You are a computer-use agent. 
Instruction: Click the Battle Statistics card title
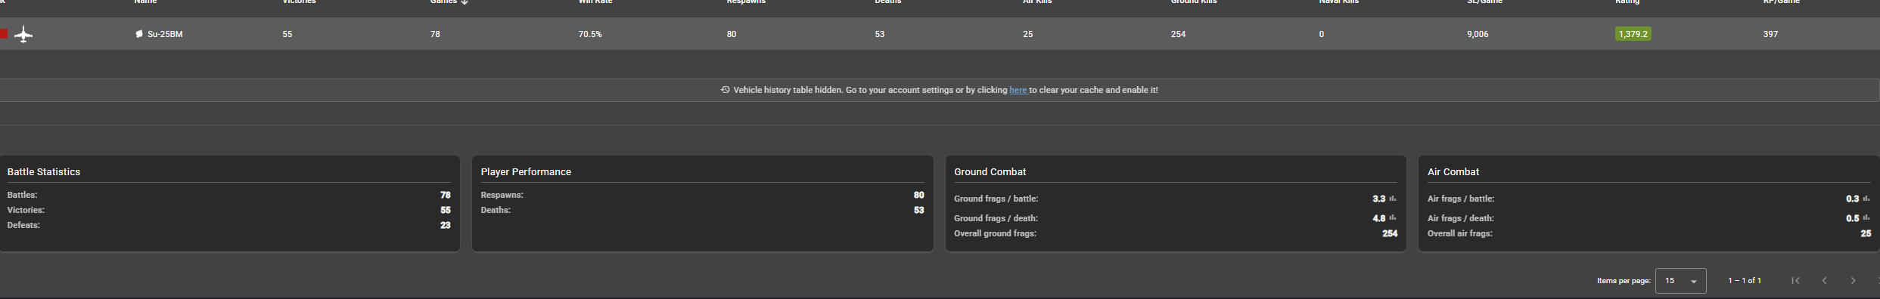[x=44, y=172]
